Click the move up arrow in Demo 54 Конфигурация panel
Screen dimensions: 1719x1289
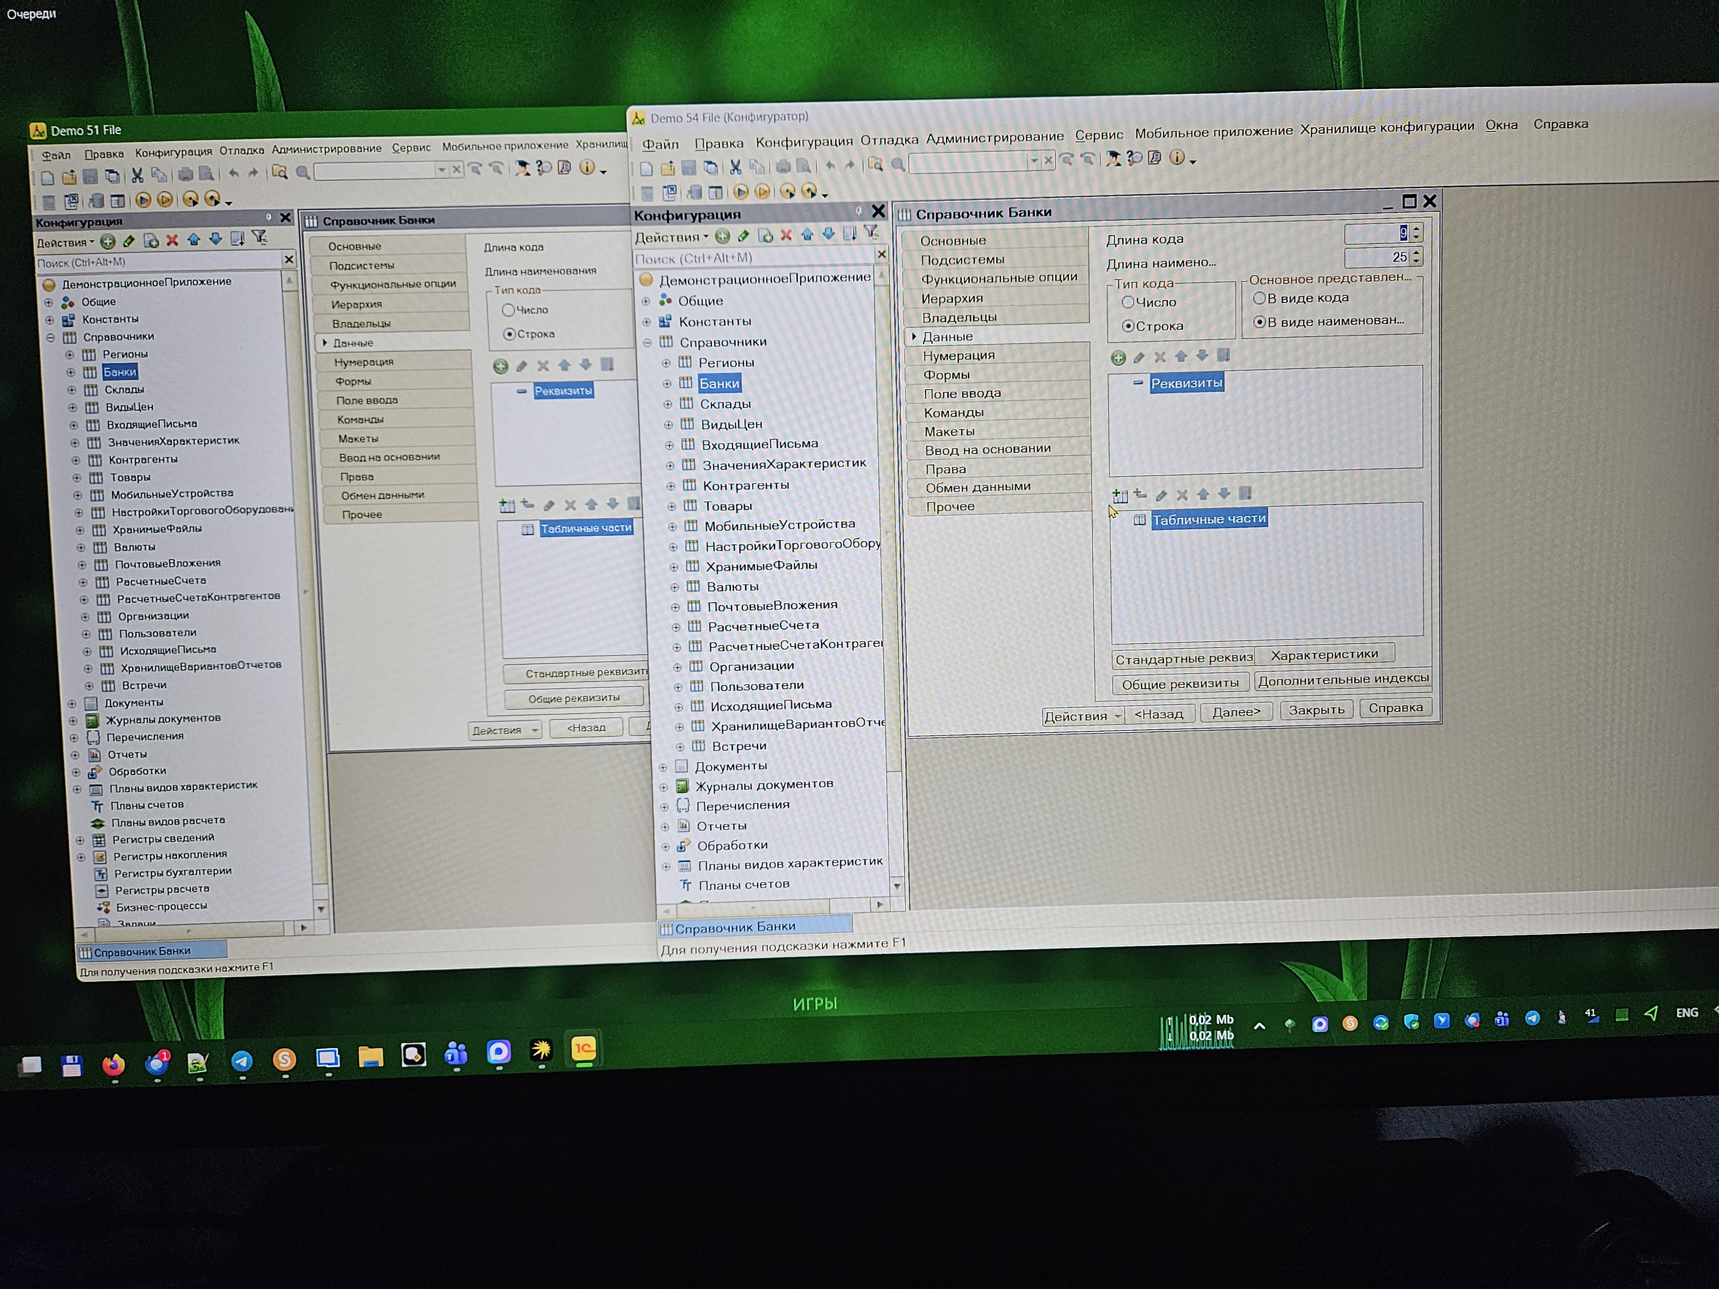(x=808, y=234)
